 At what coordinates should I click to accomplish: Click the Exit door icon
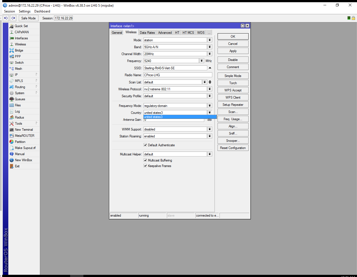click(x=12, y=166)
